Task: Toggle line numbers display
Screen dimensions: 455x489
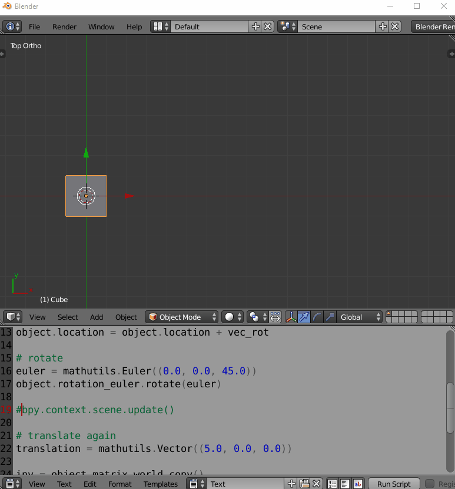Action: tap(332, 484)
